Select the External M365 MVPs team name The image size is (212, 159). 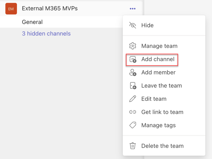[50, 8]
